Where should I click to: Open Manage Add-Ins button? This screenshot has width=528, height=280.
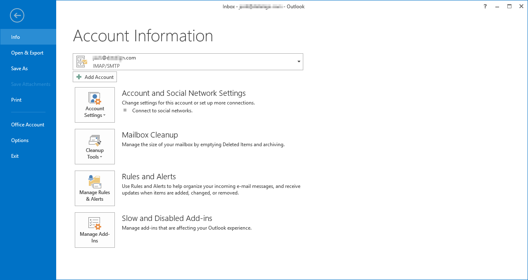[95, 230]
